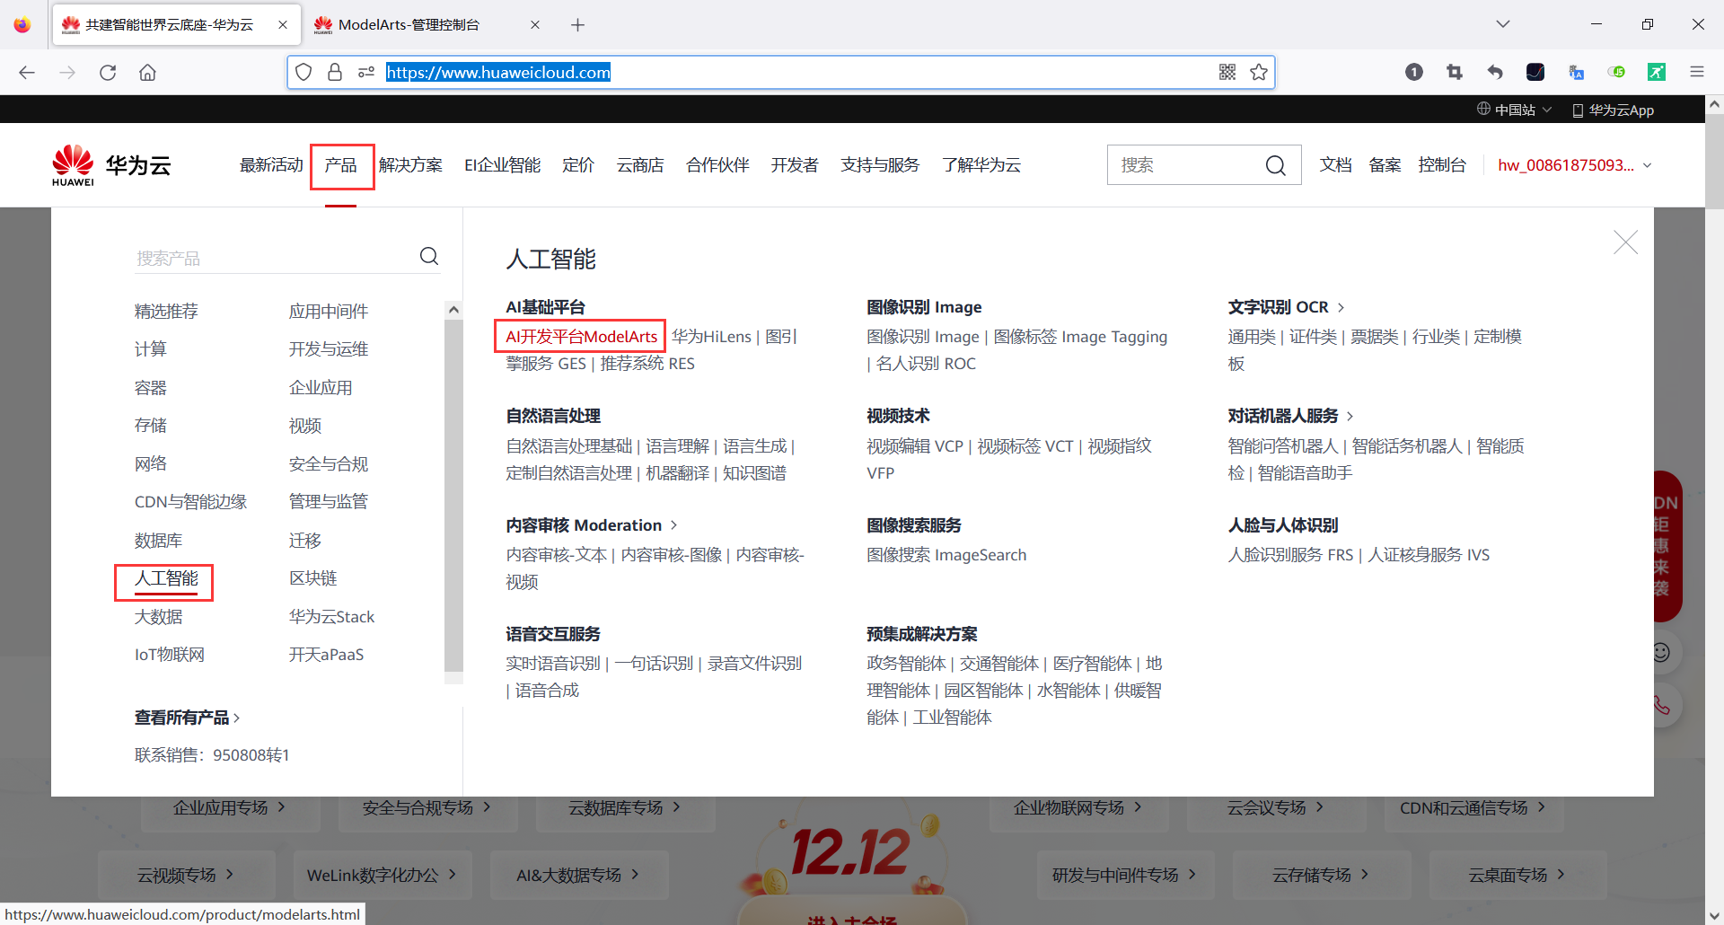Open the 解决方案 navigation menu
The height and width of the screenshot is (925, 1724).
click(410, 164)
